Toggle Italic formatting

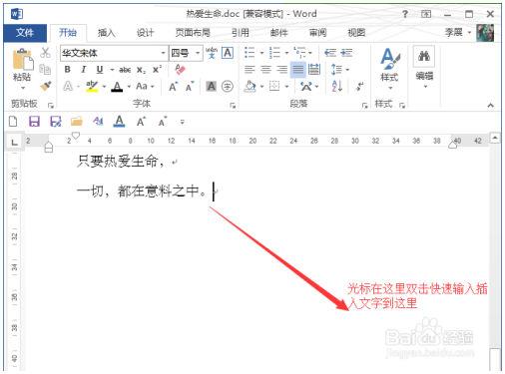pyautogui.click(x=84, y=70)
